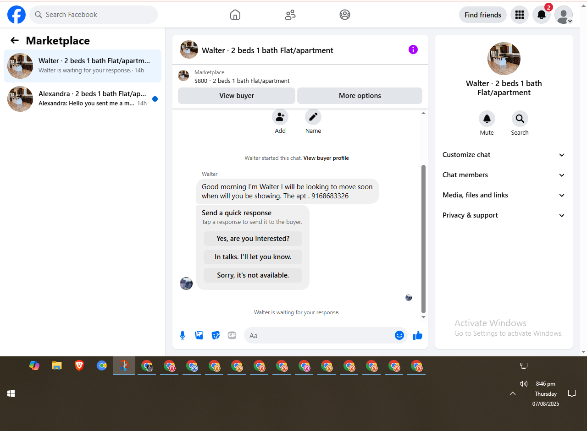Image resolution: width=587 pixels, height=431 pixels.
Task: Open File Explorer in the taskbar
Action: (x=57, y=366)
